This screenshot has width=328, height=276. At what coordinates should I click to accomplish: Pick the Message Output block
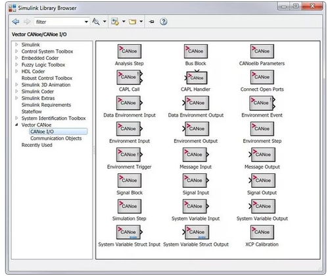coord(262,155)
